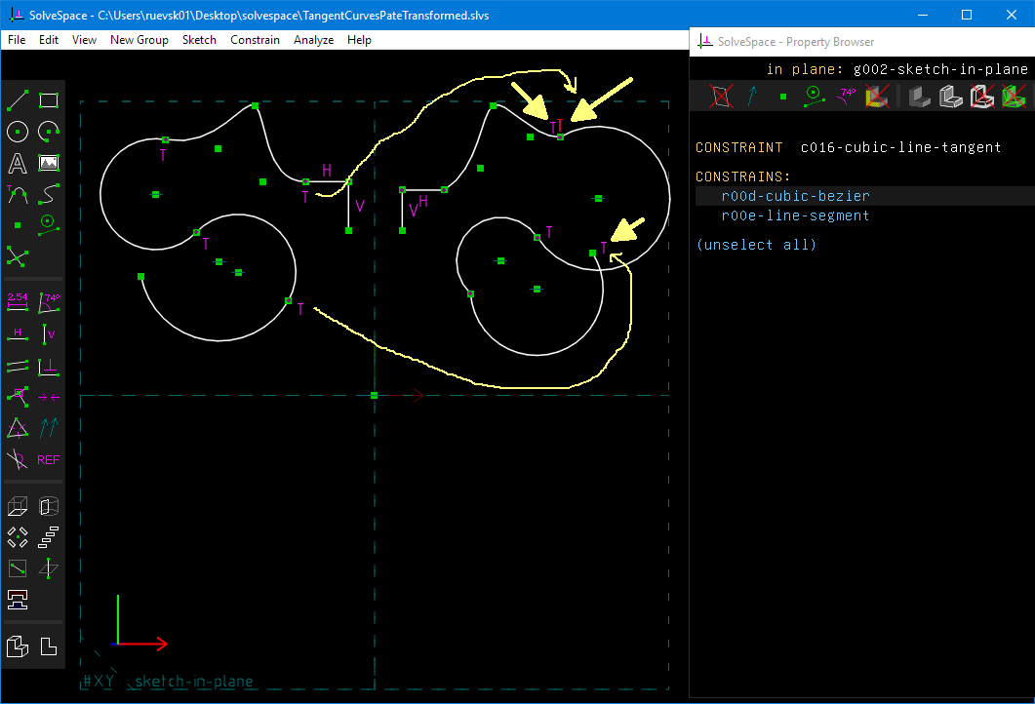Apply the perpendicular constraint tool
The image size is (1035, 704).
[48, 365]
